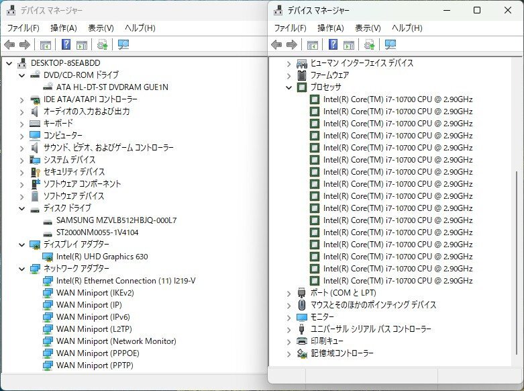
Task: Click the title-bar app icon, right Device Manager
Action: click(x=278, y=11)
